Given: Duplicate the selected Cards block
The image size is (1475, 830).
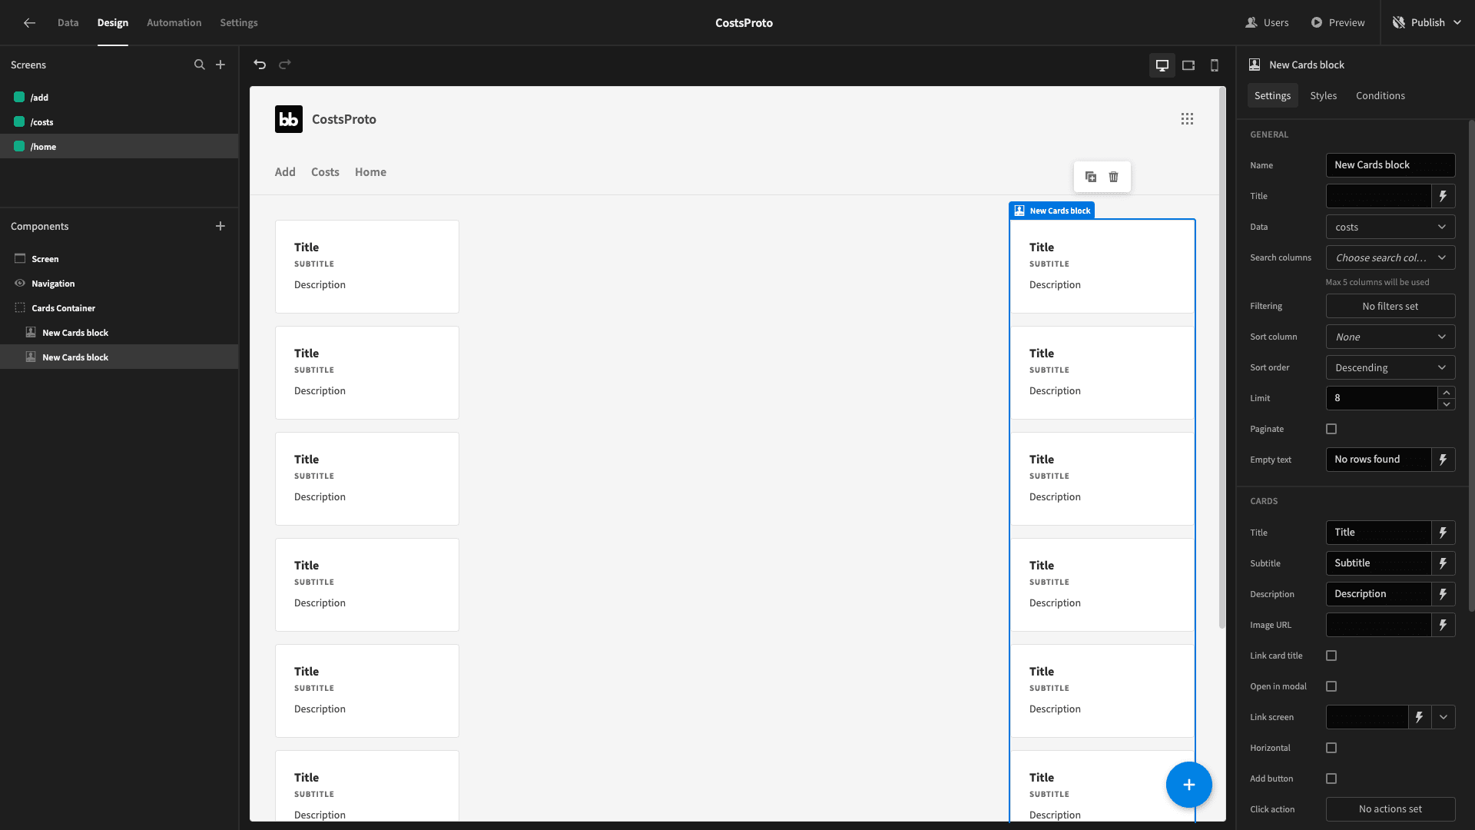Looking at the screenshot, I should [x=1090, y=177].
